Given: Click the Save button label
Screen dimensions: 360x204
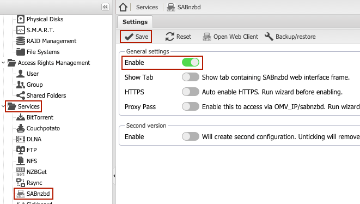Looking at the screenshot, I should [x=142, y=37].
